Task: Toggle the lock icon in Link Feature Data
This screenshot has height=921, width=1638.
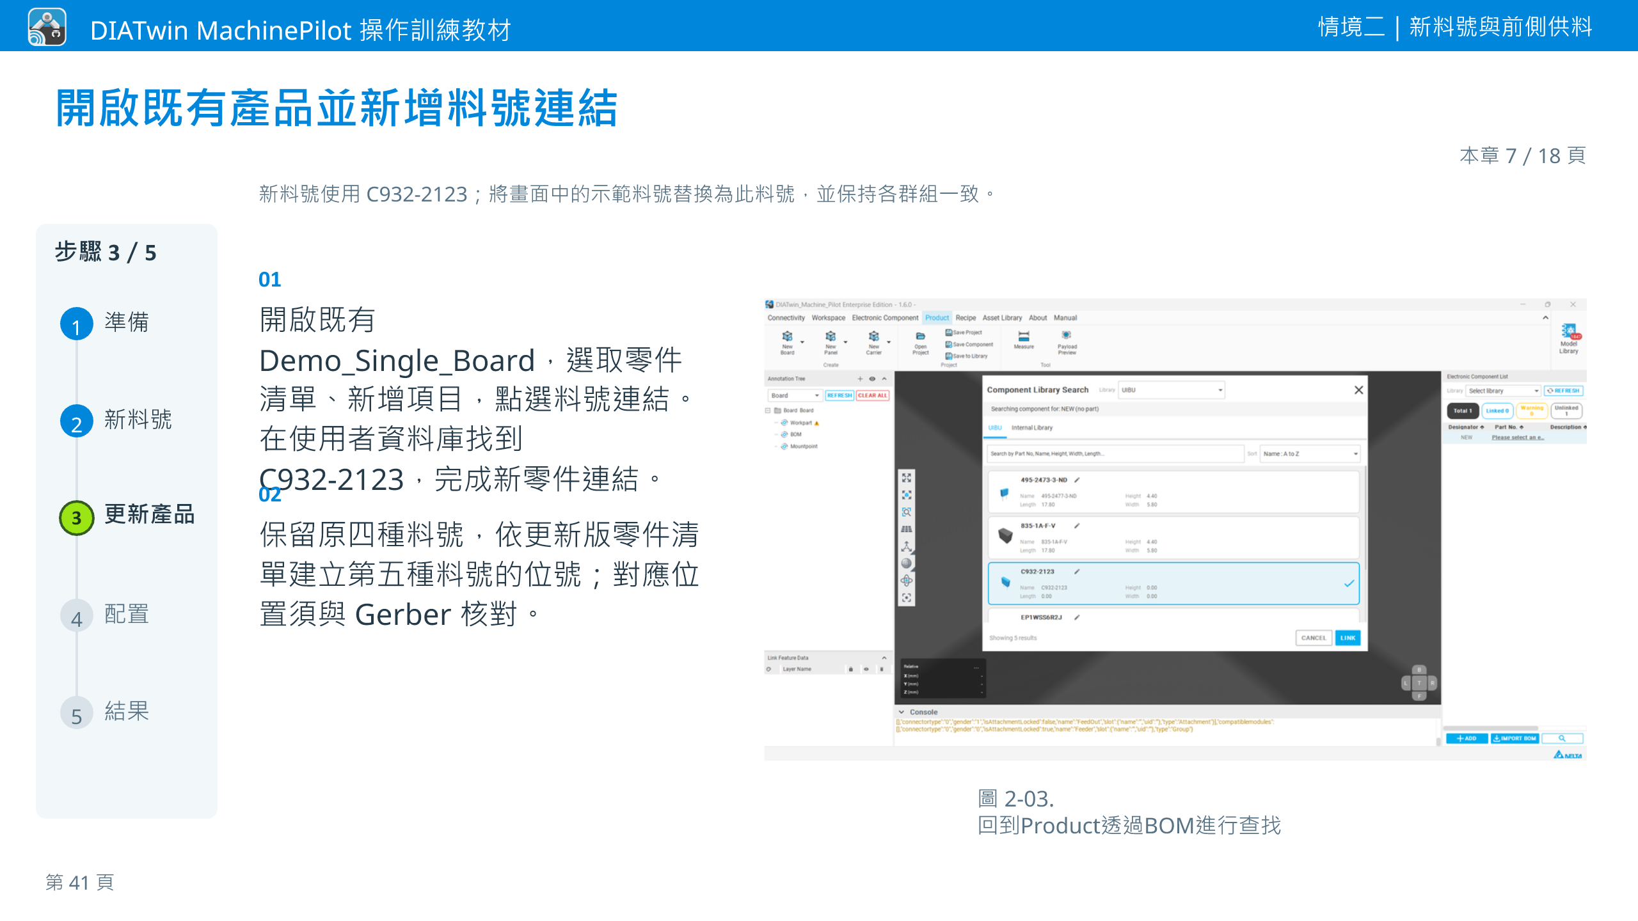Action: tap(851, 669)
